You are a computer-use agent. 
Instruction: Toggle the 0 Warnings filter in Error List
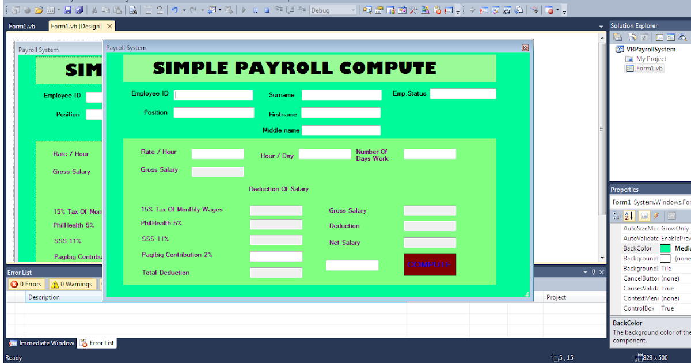[74, 284]
